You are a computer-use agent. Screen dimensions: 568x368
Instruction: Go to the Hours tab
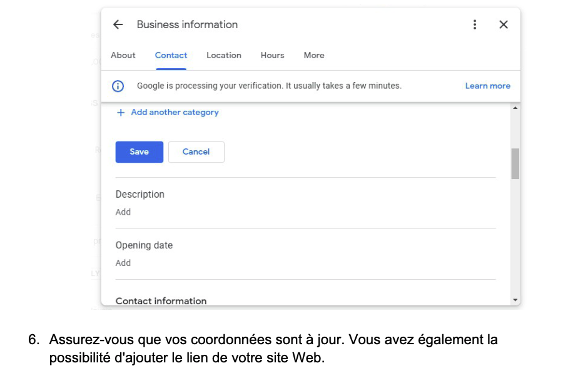[272, 55]
